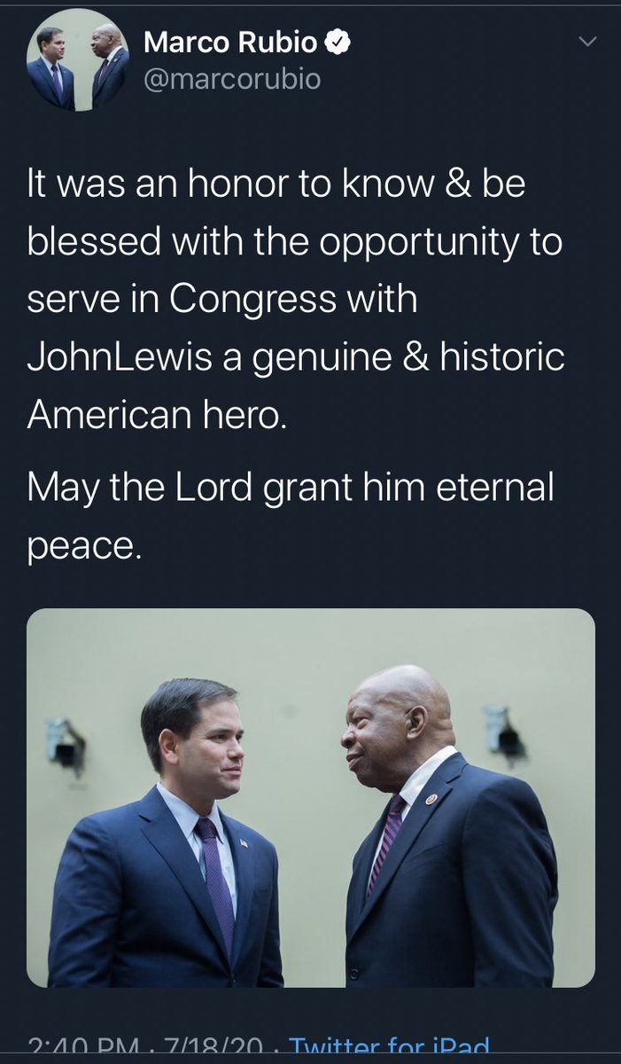Open the attached tweet photo
Image resolution: width=621 pixels, height=1064 pixels.
point(310,798)
